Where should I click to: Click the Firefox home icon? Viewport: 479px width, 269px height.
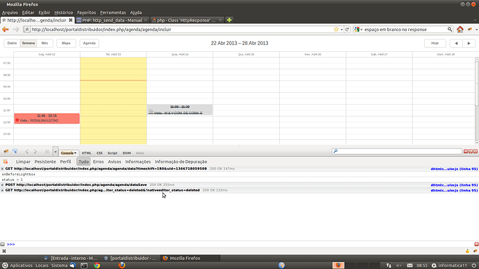click(460, 29)
